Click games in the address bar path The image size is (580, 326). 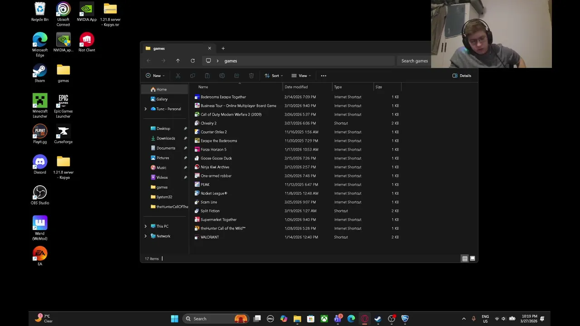coord(231,61)
